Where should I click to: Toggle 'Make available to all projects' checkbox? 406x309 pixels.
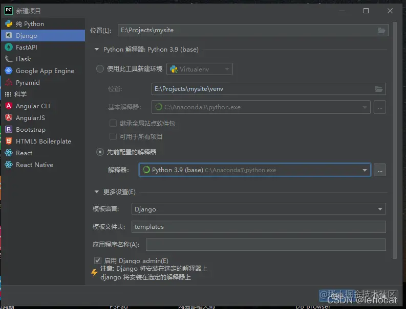[x=113, y=136]
